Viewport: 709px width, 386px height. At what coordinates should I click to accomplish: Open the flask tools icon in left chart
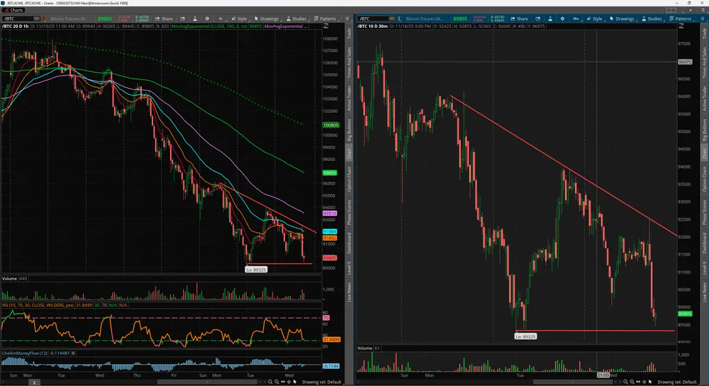click(195, 19)
